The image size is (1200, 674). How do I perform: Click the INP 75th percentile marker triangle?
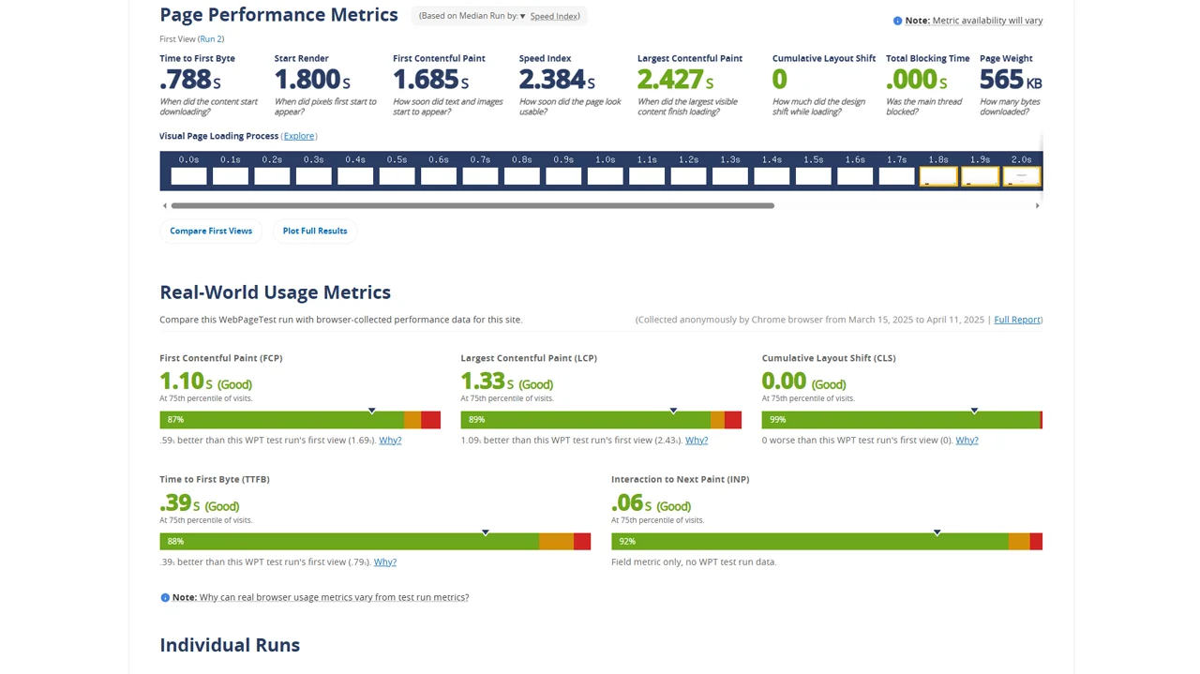[937, 532]
